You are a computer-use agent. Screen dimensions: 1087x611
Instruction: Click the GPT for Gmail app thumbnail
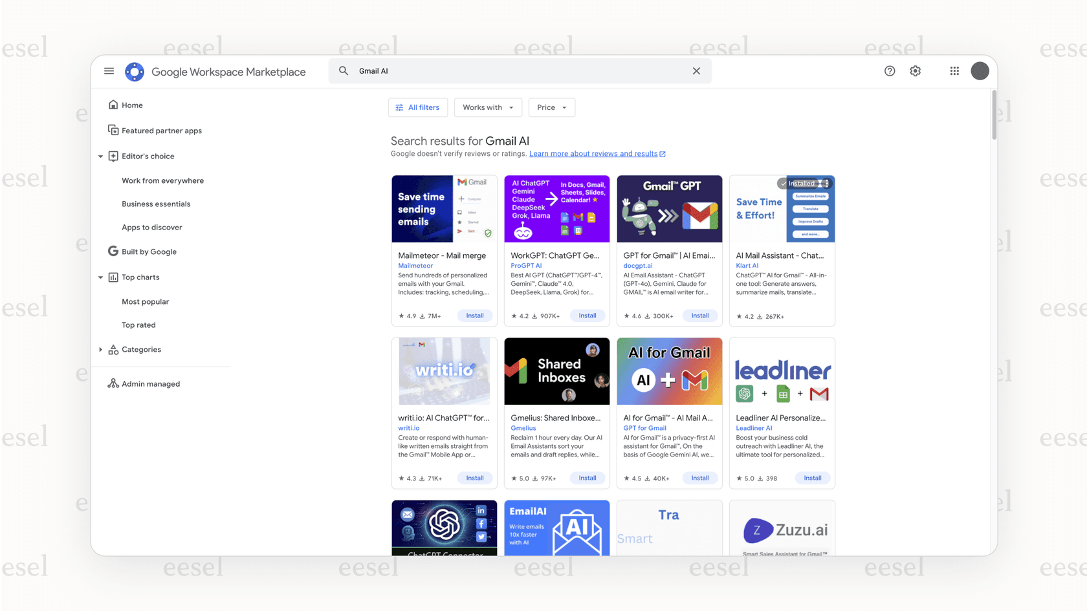(x=669, y=209)
